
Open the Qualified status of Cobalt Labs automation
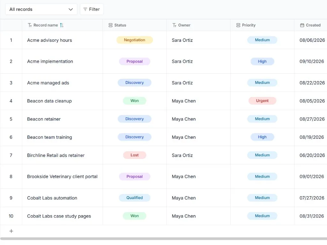134,198
